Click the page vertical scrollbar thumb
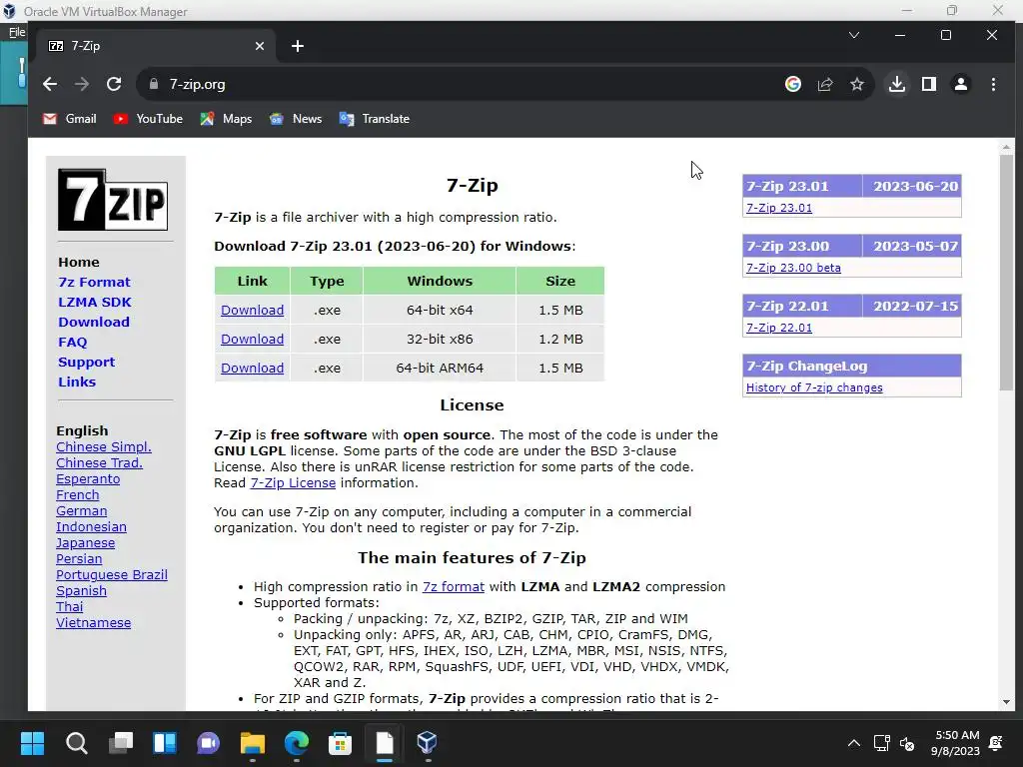Image resolution: width=1023 pixels, height=767 pixels. pyautogui.click(x=1006, y=273)
